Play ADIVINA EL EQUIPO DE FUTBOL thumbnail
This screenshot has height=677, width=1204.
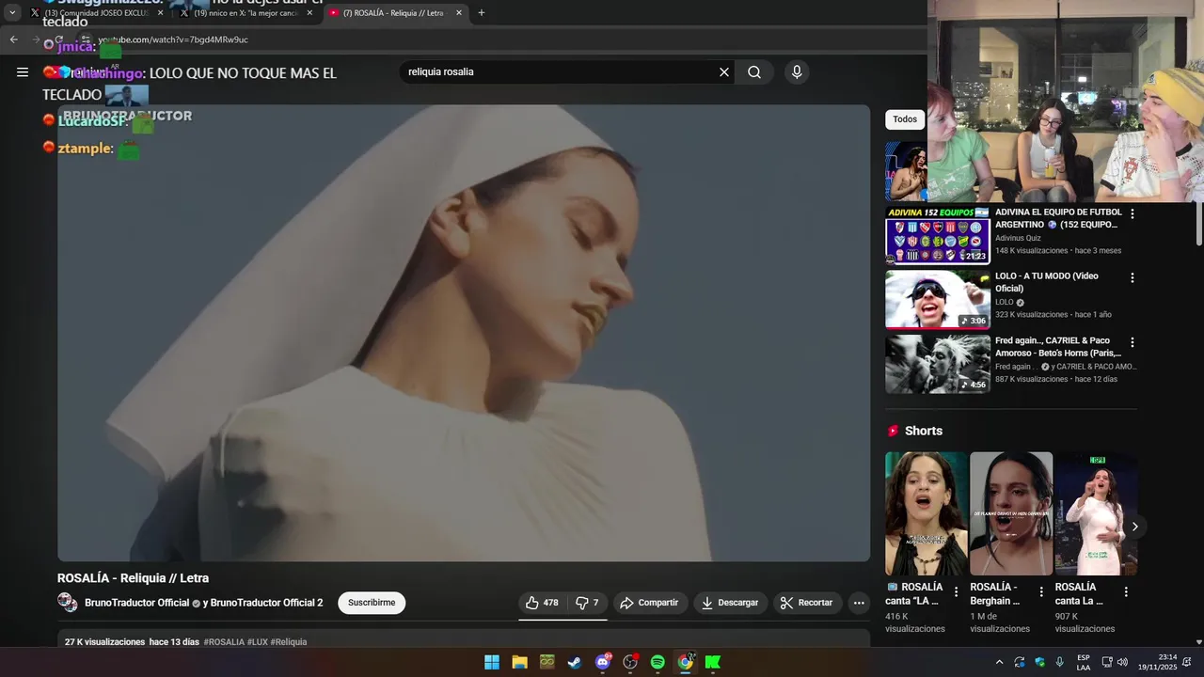(x=938, y=235)
